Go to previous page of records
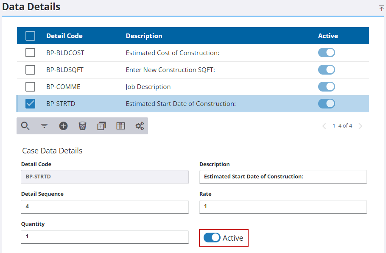 324,126
